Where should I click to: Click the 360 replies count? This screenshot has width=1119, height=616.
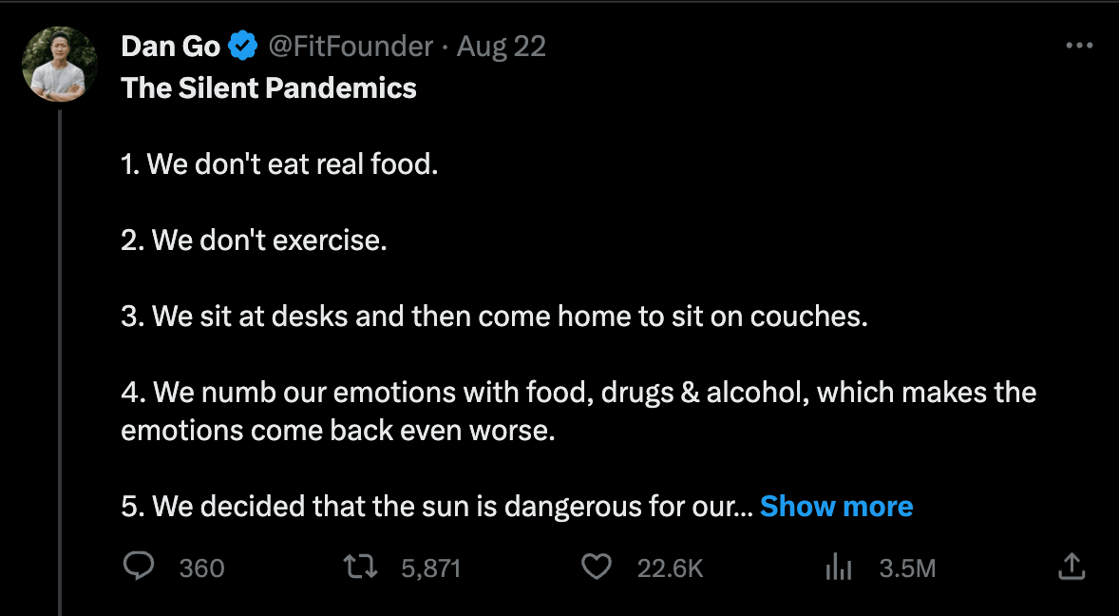pos(201,568)
